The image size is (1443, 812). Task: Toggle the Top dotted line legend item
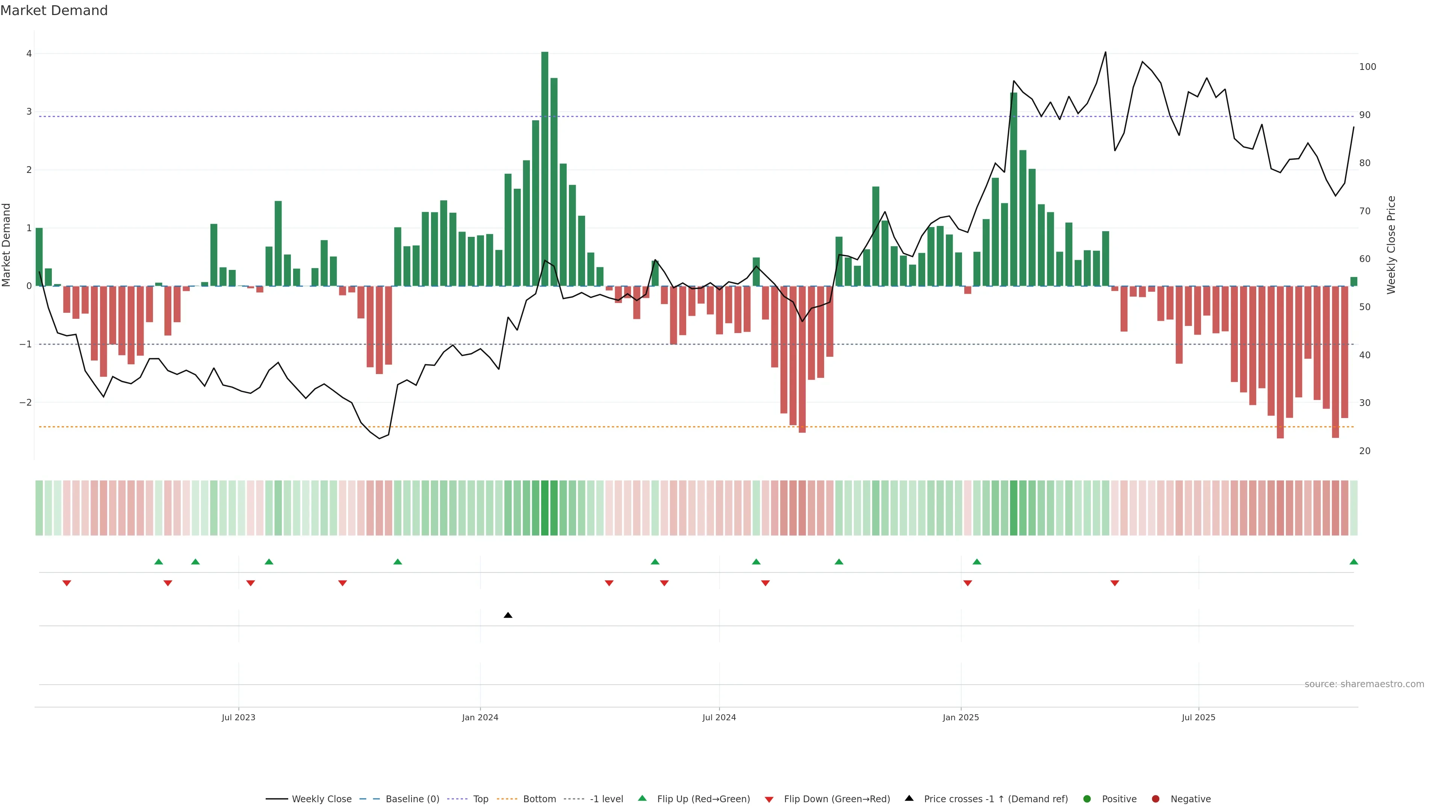(480, 798)
